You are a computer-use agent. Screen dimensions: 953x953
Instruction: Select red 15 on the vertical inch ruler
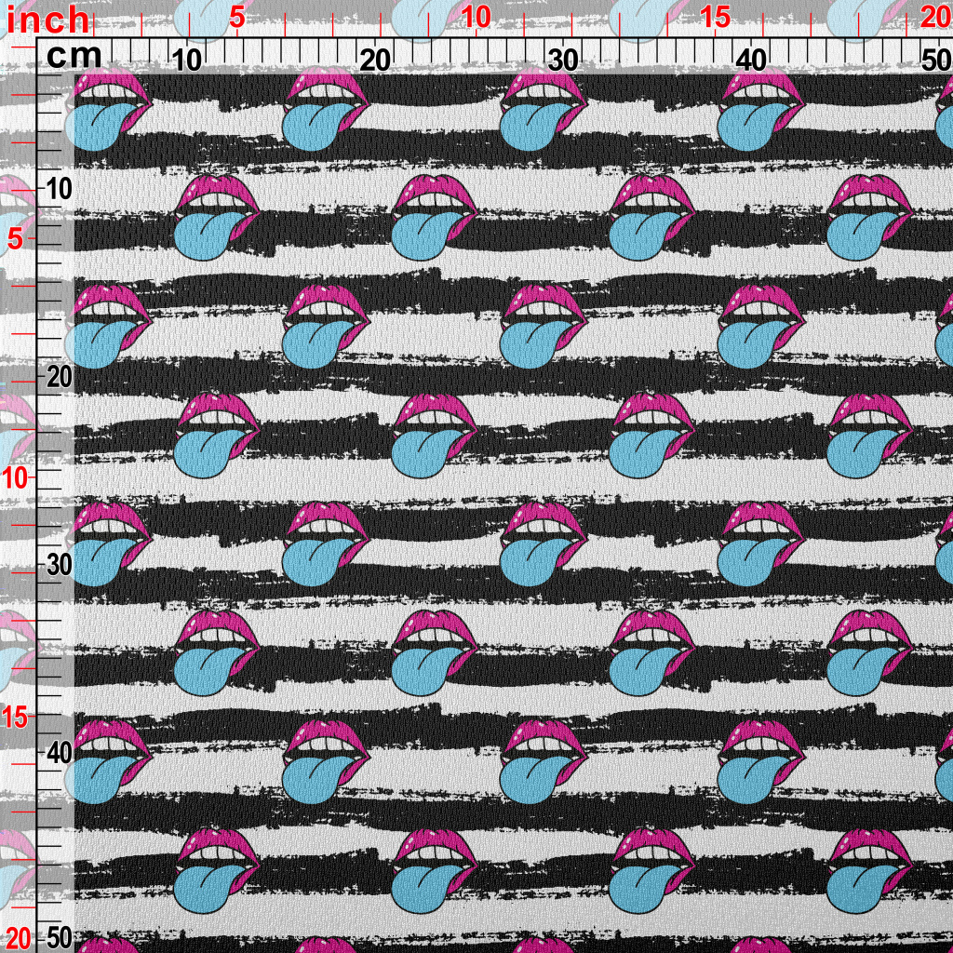15,718
